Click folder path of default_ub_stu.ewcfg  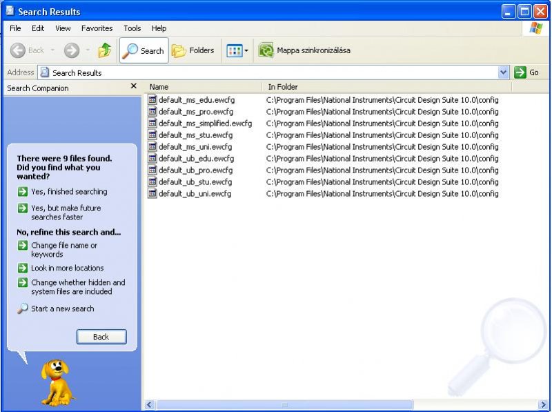[382, 182]
